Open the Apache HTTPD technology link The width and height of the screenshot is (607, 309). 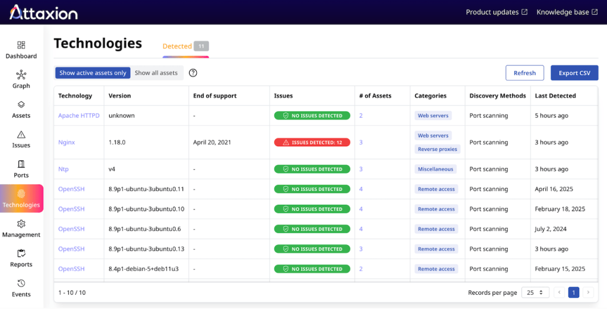click(x=79, y=115)
